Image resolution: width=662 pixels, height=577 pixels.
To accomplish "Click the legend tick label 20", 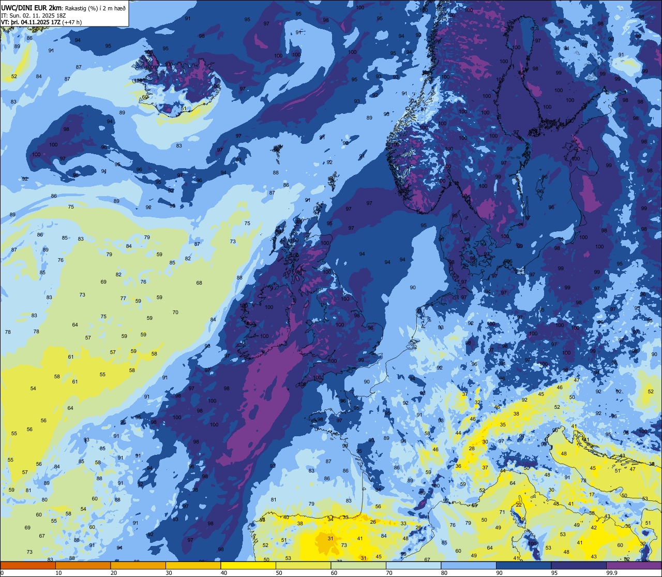I will click(114, 573).
